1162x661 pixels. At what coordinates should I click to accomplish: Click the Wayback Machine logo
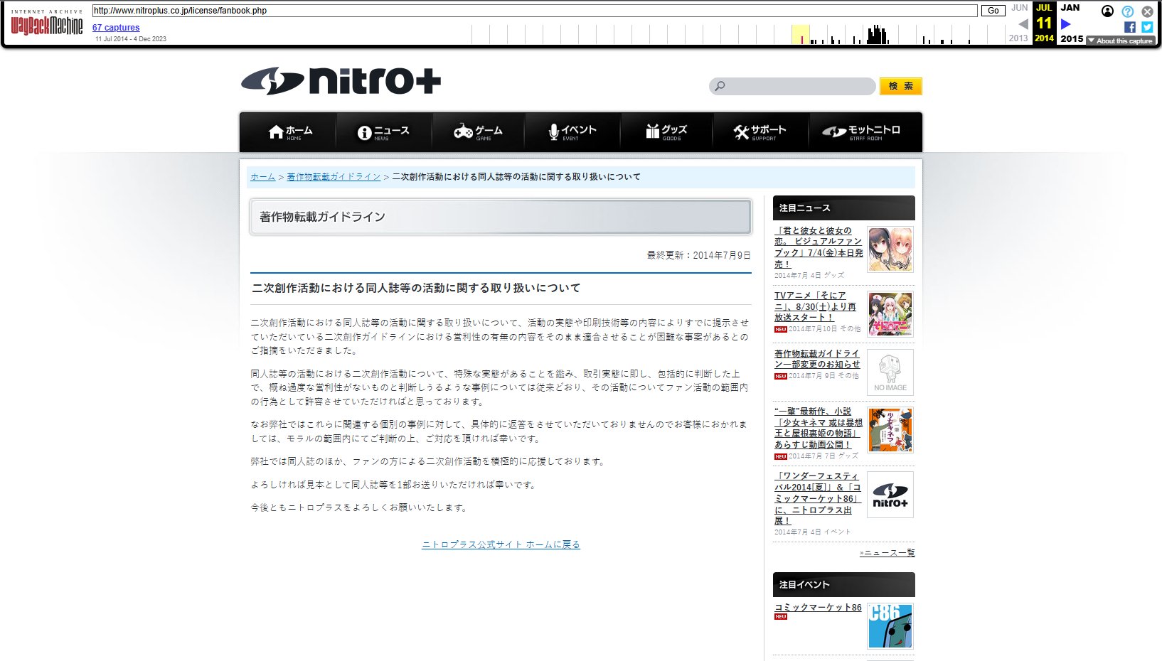(47, 23)
